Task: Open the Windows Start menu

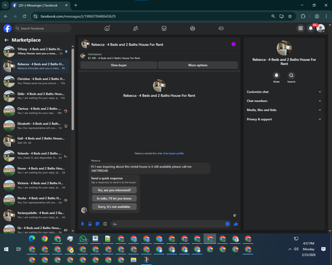Action: point(6,249)
